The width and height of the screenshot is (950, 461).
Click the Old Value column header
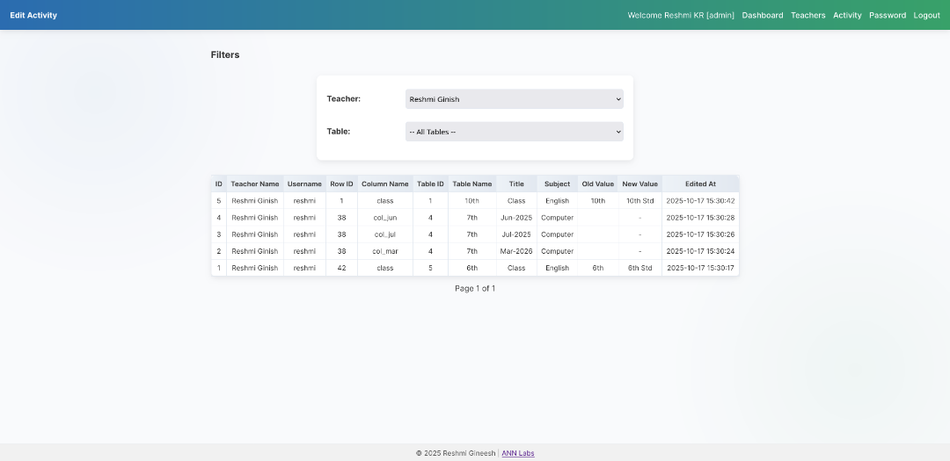[x=598, y=184]
